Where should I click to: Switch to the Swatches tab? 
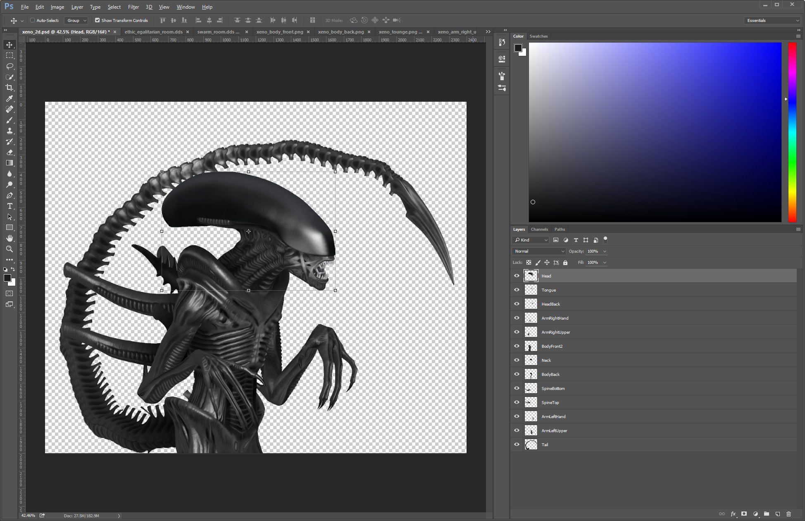point(538,36)
